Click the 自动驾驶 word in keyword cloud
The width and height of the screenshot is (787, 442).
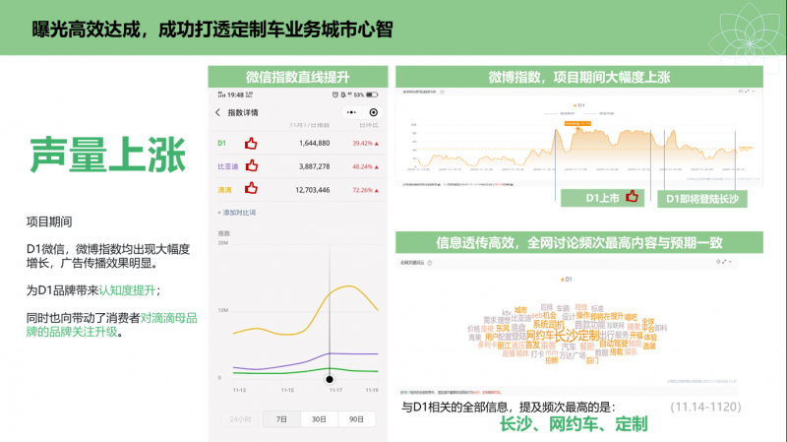coord(614,344)
